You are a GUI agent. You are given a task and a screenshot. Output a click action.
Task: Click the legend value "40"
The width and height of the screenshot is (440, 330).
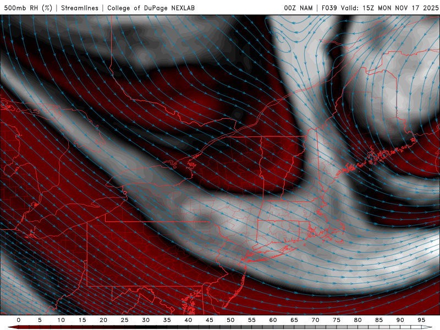tap(188, 320)
